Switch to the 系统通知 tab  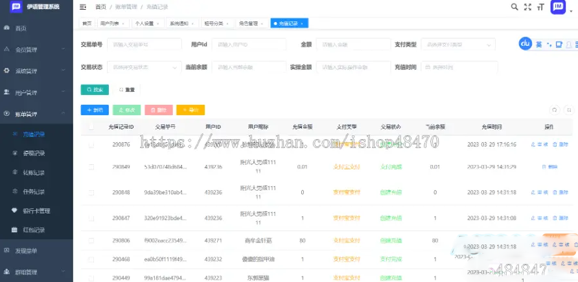click(x=181, y=23)
